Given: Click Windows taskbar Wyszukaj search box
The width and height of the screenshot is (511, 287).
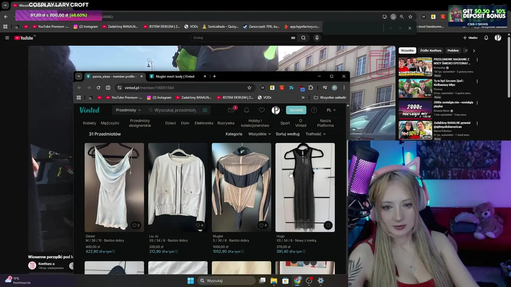Looking at the screenshot, I should coord(227,281).
